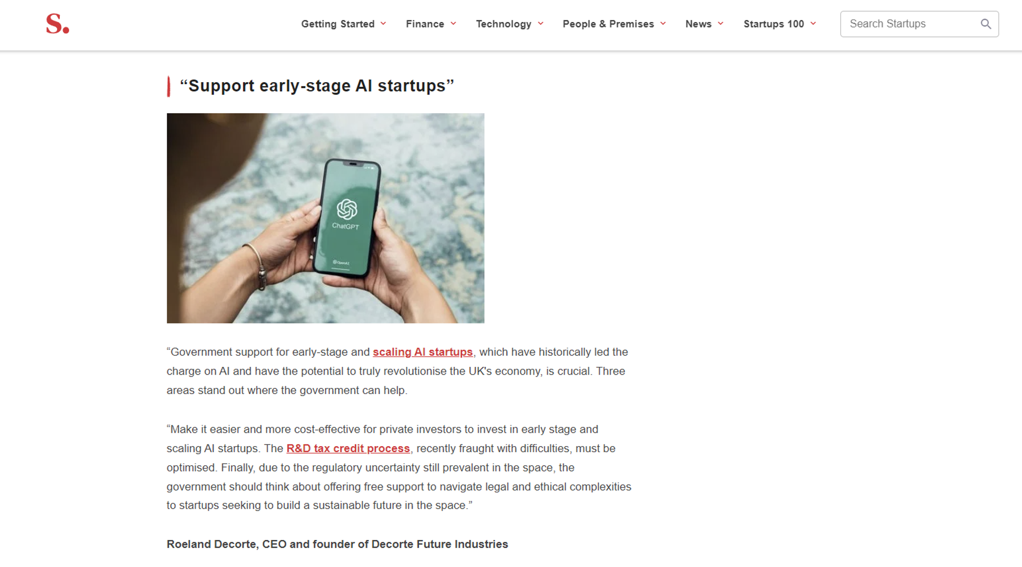Follow the R&D tax credit process link
This screenshot has width=1022, height=567.
(x=348, y=449)
